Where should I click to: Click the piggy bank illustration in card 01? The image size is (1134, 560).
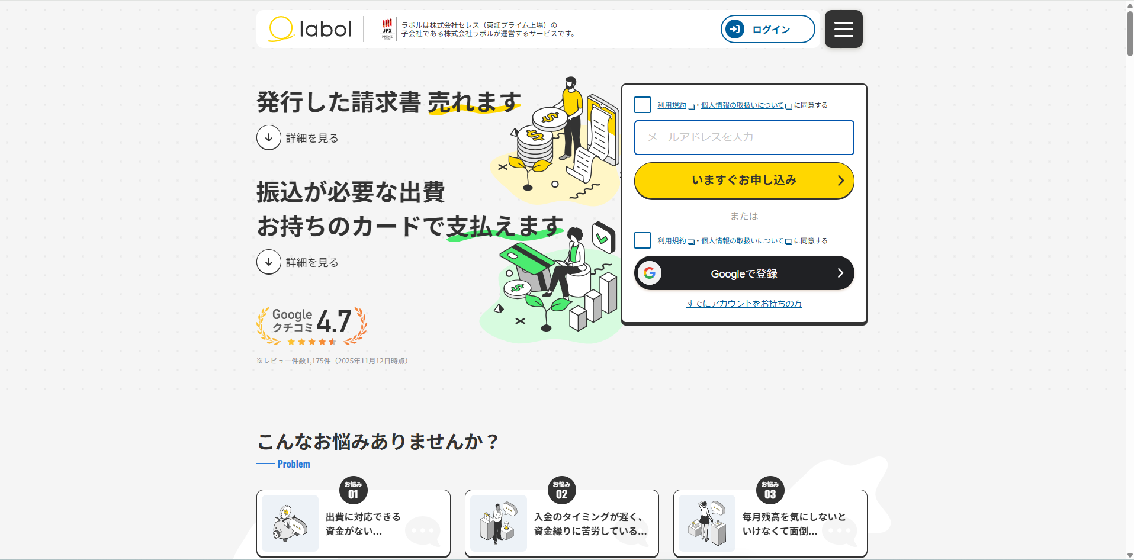pos(290,523)
